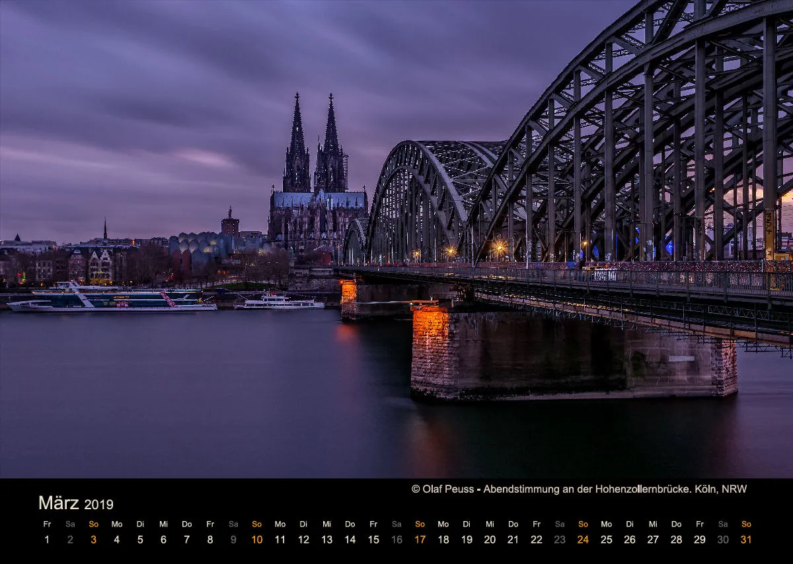Select calendar date 8
The image size is (793, 564).
(x=210, y=540)
